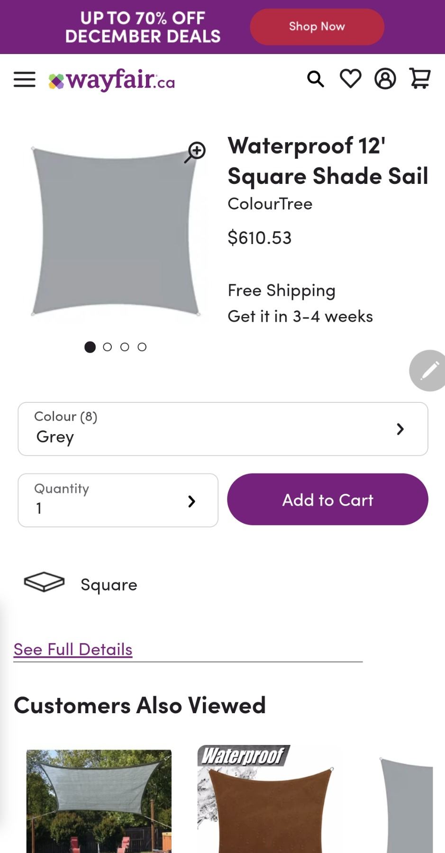The width and height of the screenshot is (445, 853).
Task: Open the account profile icon
Action: tap(385, 79)
